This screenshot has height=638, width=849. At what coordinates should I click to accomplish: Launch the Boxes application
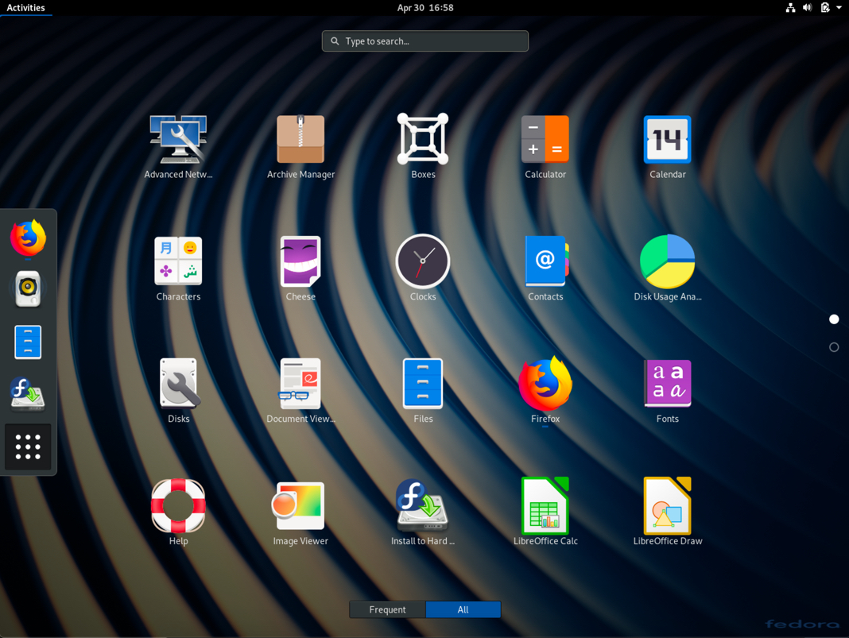click(422, 138)
